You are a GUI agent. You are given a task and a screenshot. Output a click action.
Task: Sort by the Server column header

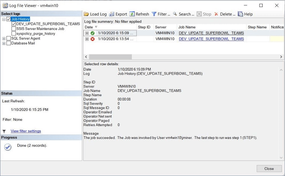pyautogui.click(x=161, y=27)
